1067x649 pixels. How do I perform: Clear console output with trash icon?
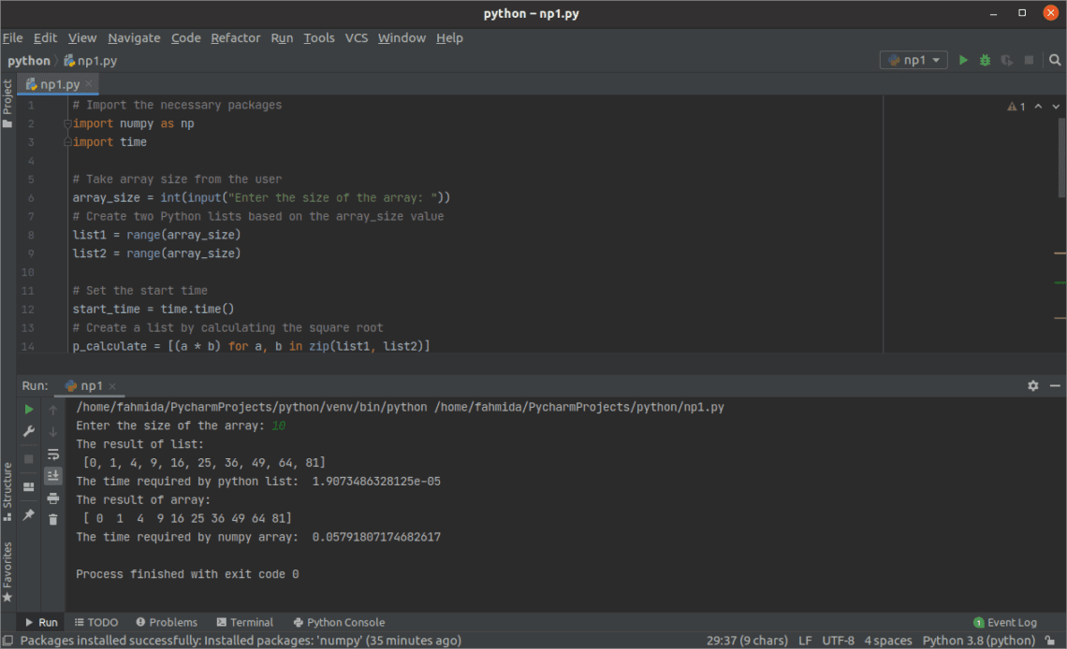(x=52, y=519)
